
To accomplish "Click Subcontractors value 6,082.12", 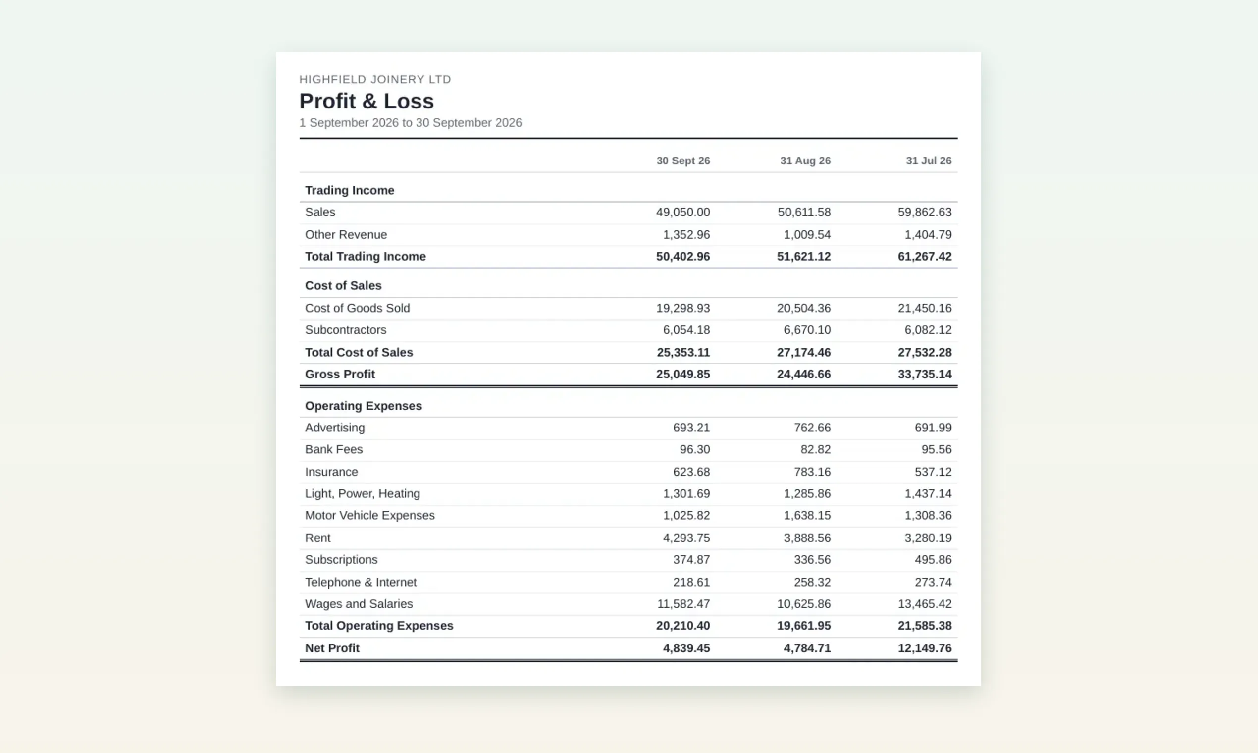I will (x=928, y=330).
